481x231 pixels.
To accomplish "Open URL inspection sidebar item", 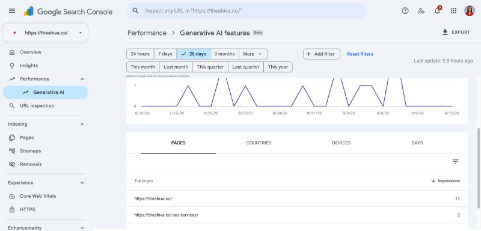I will (46, 106).
